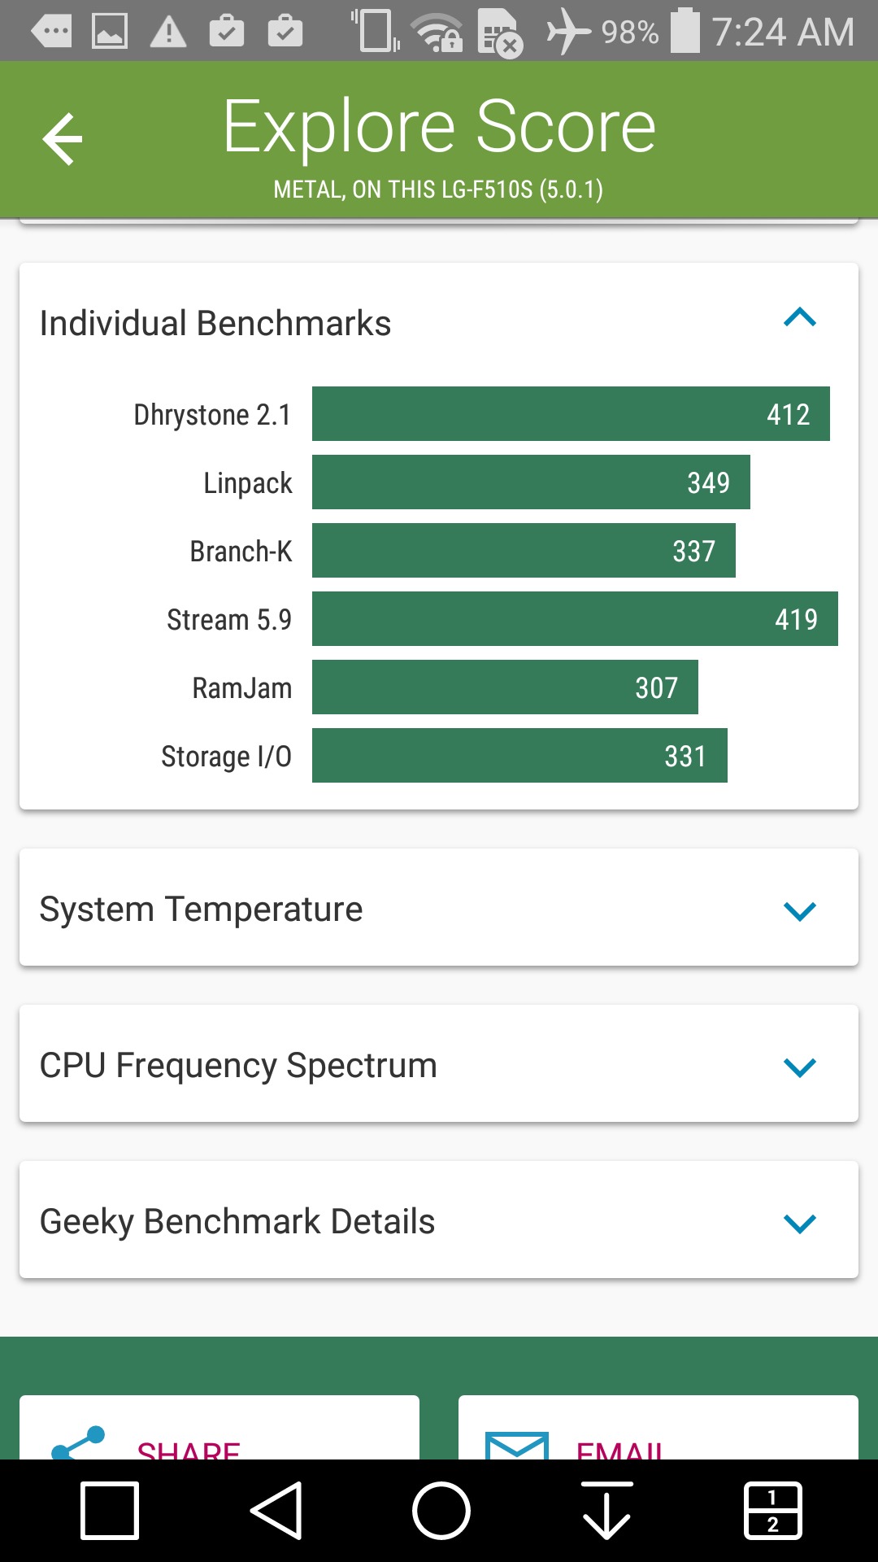Tap the warning triangle status icon

click(x=168, y=32)
